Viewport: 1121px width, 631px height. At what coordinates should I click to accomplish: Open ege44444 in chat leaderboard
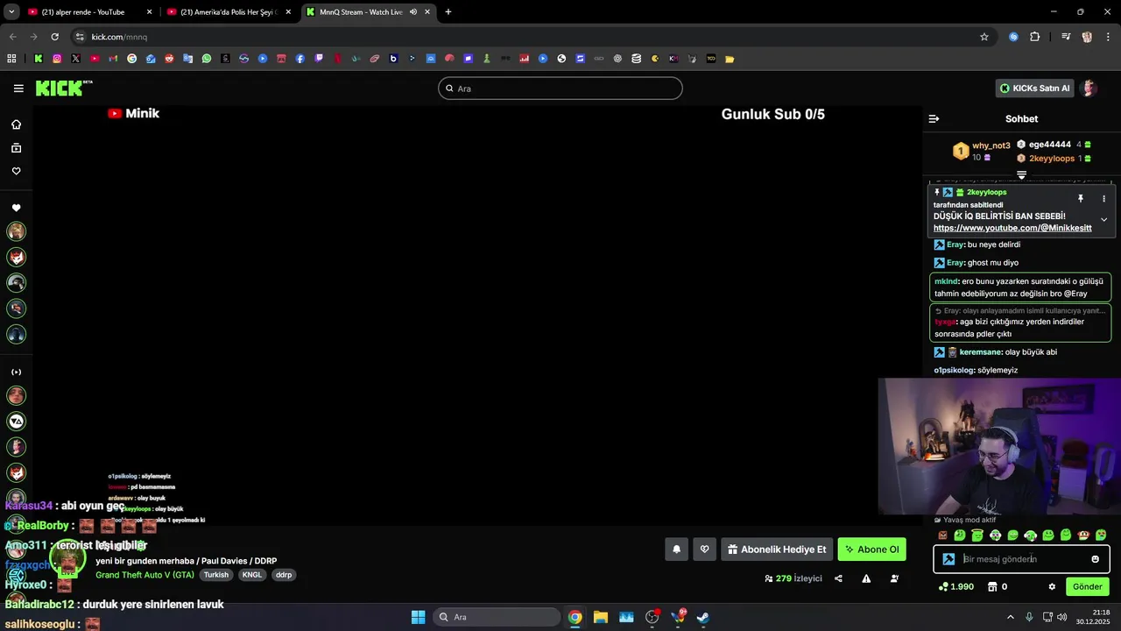tap(1050, 145)
